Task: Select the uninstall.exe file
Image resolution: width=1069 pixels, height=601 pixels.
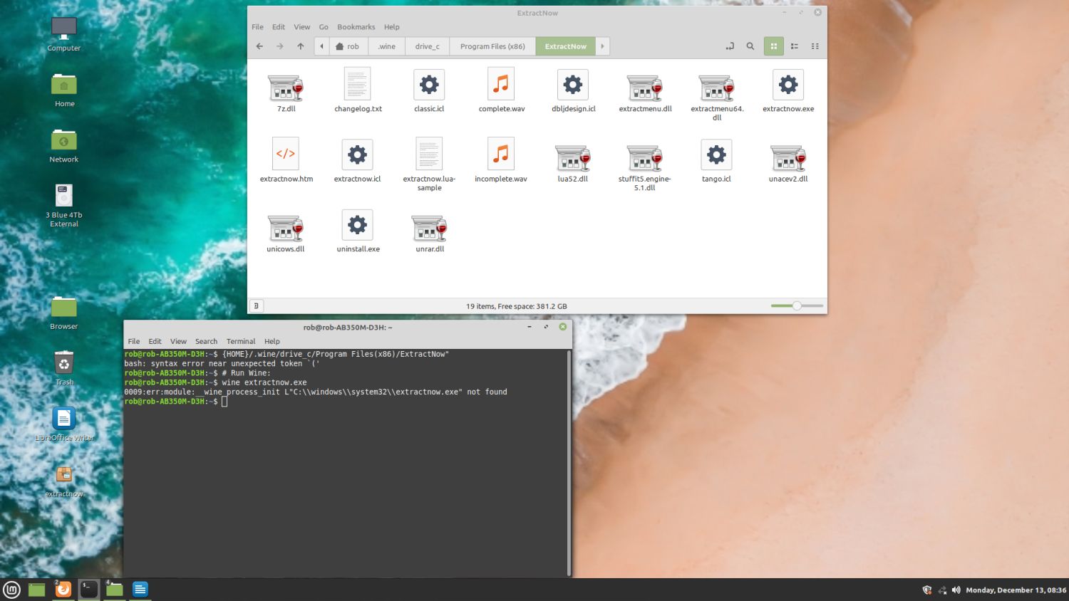Action: [358, 225]
